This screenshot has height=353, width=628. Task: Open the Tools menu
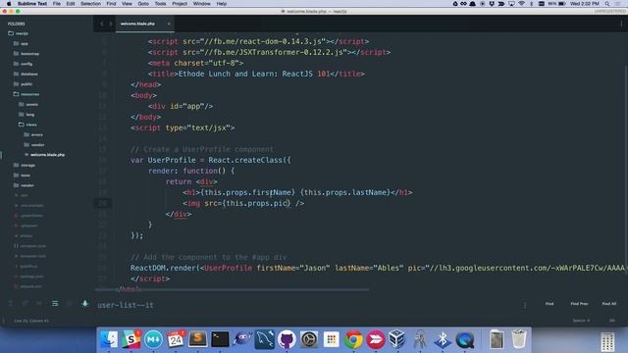[160, 4]
